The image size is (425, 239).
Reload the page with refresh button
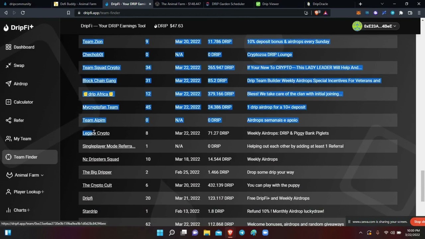23,13
